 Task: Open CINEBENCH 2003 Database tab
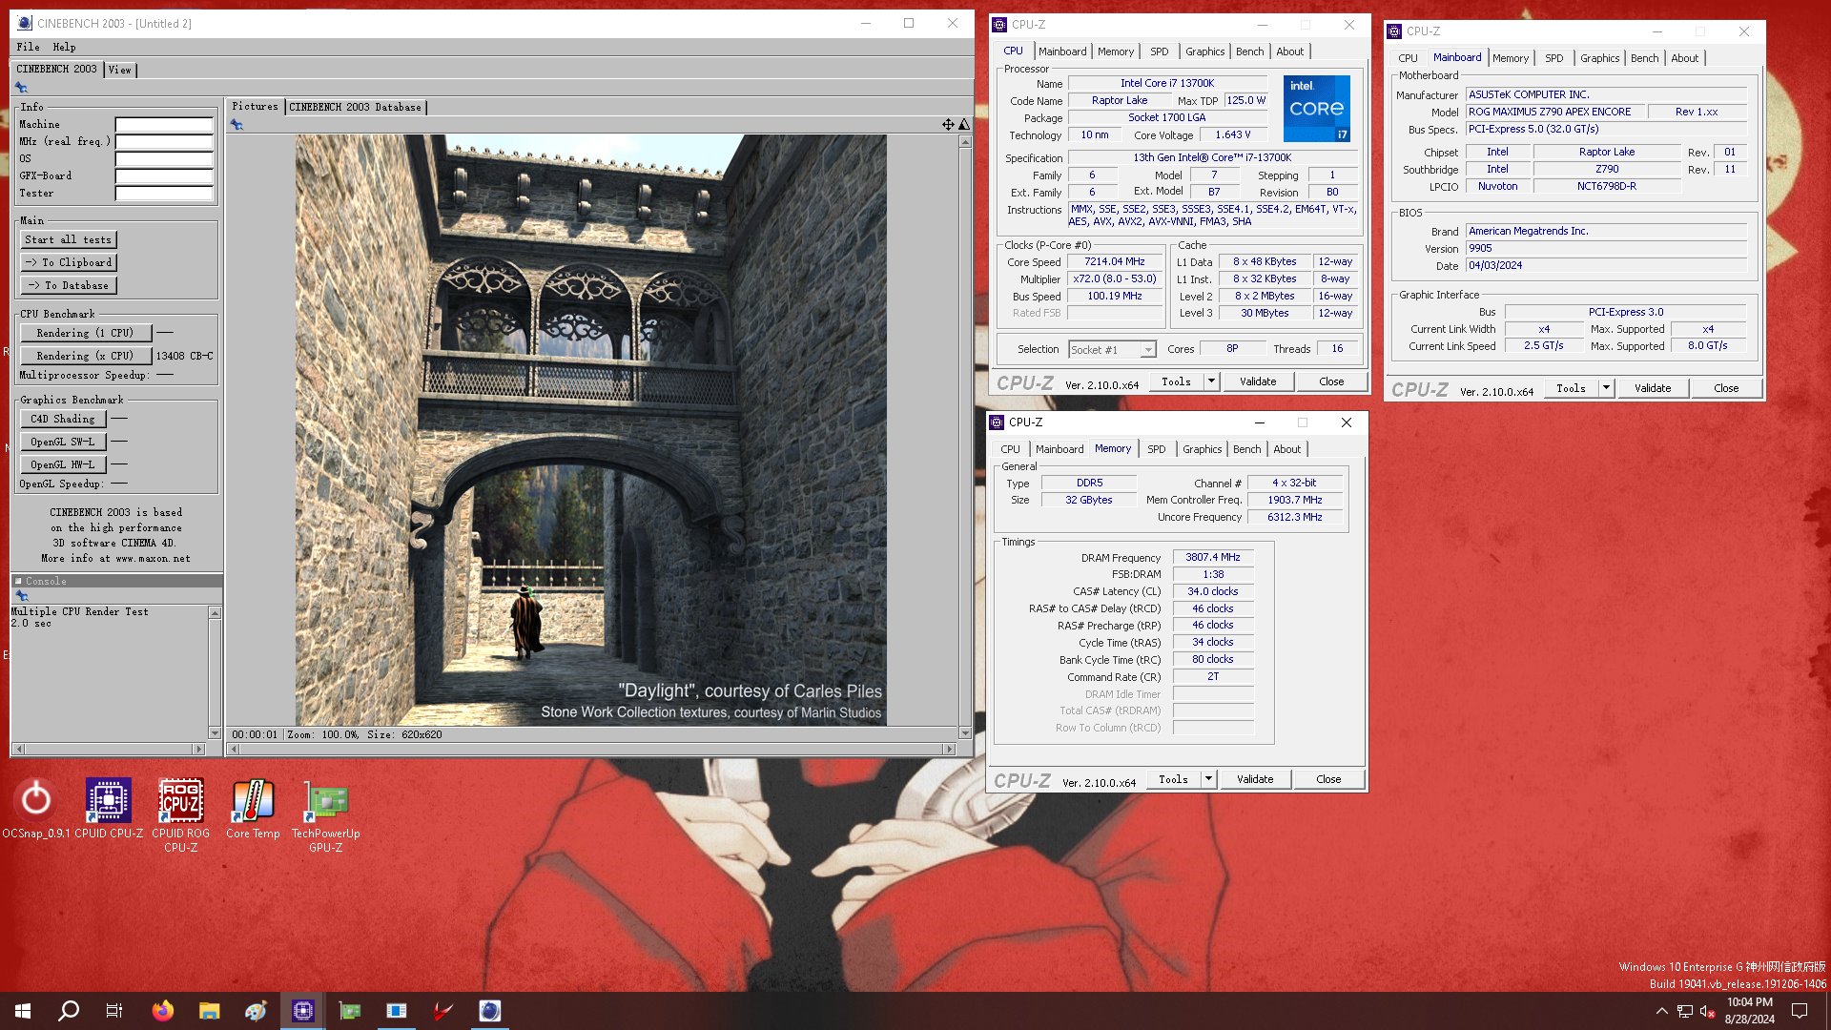pos(355,107)
